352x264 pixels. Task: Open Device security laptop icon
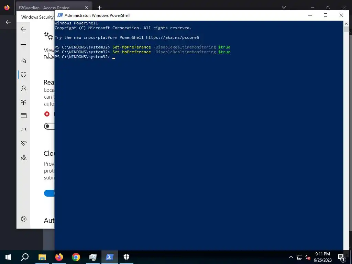[24, 130]
